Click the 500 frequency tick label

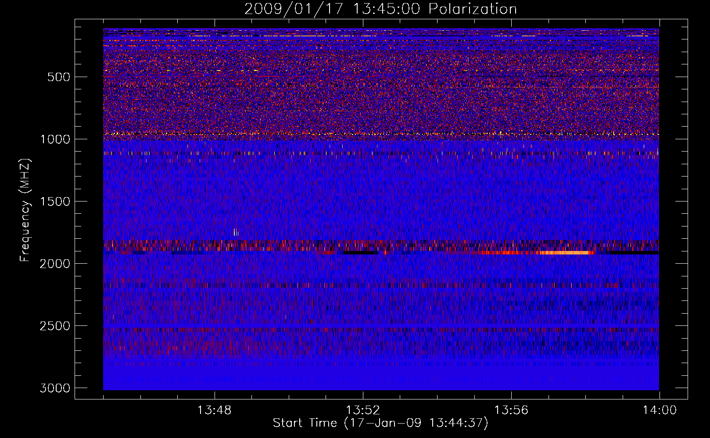[59, 77]
